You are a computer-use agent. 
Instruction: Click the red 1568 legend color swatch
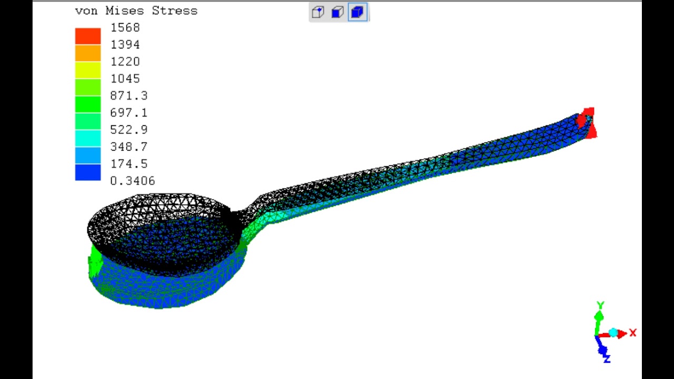[88, 36]
